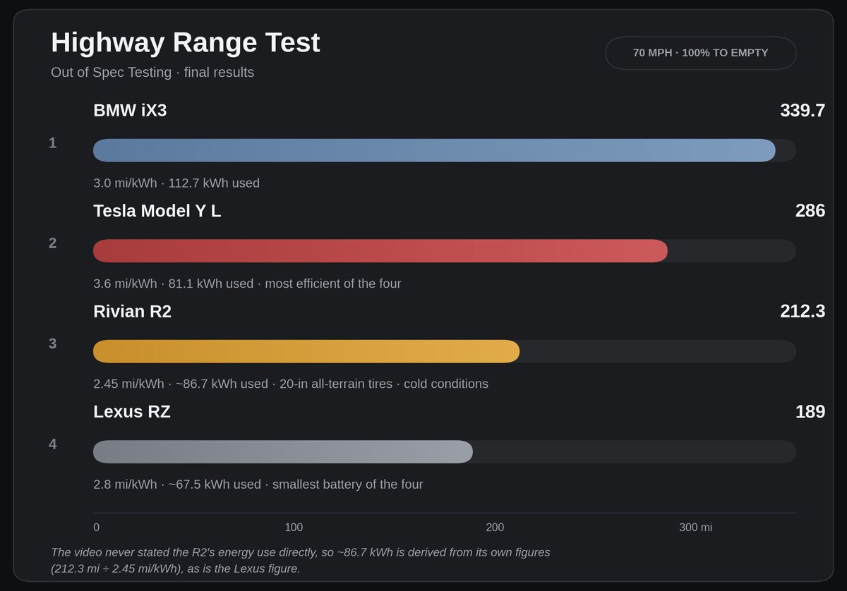
Task: Click the Rivian R2 vehicle label
Action: coord(132,311)
